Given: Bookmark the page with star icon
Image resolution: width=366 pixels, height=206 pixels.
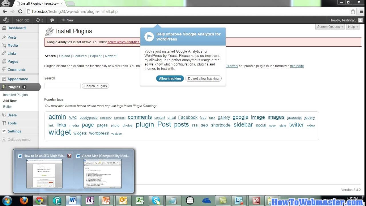Looking at the screenshot, I should [x=353, y=11].
